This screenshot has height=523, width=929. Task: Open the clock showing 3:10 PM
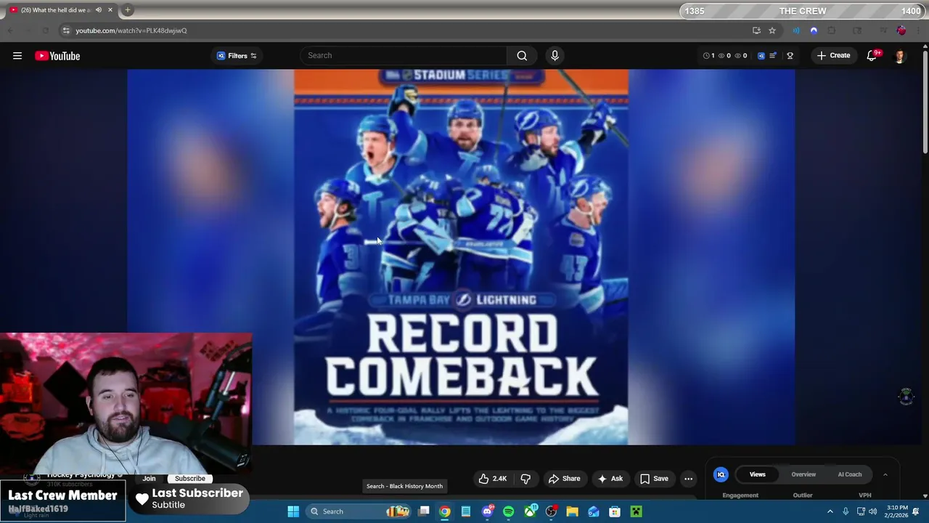(897, 511)
